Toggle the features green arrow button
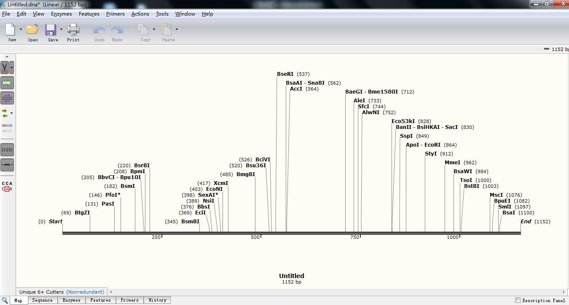 tap(7, 83)
